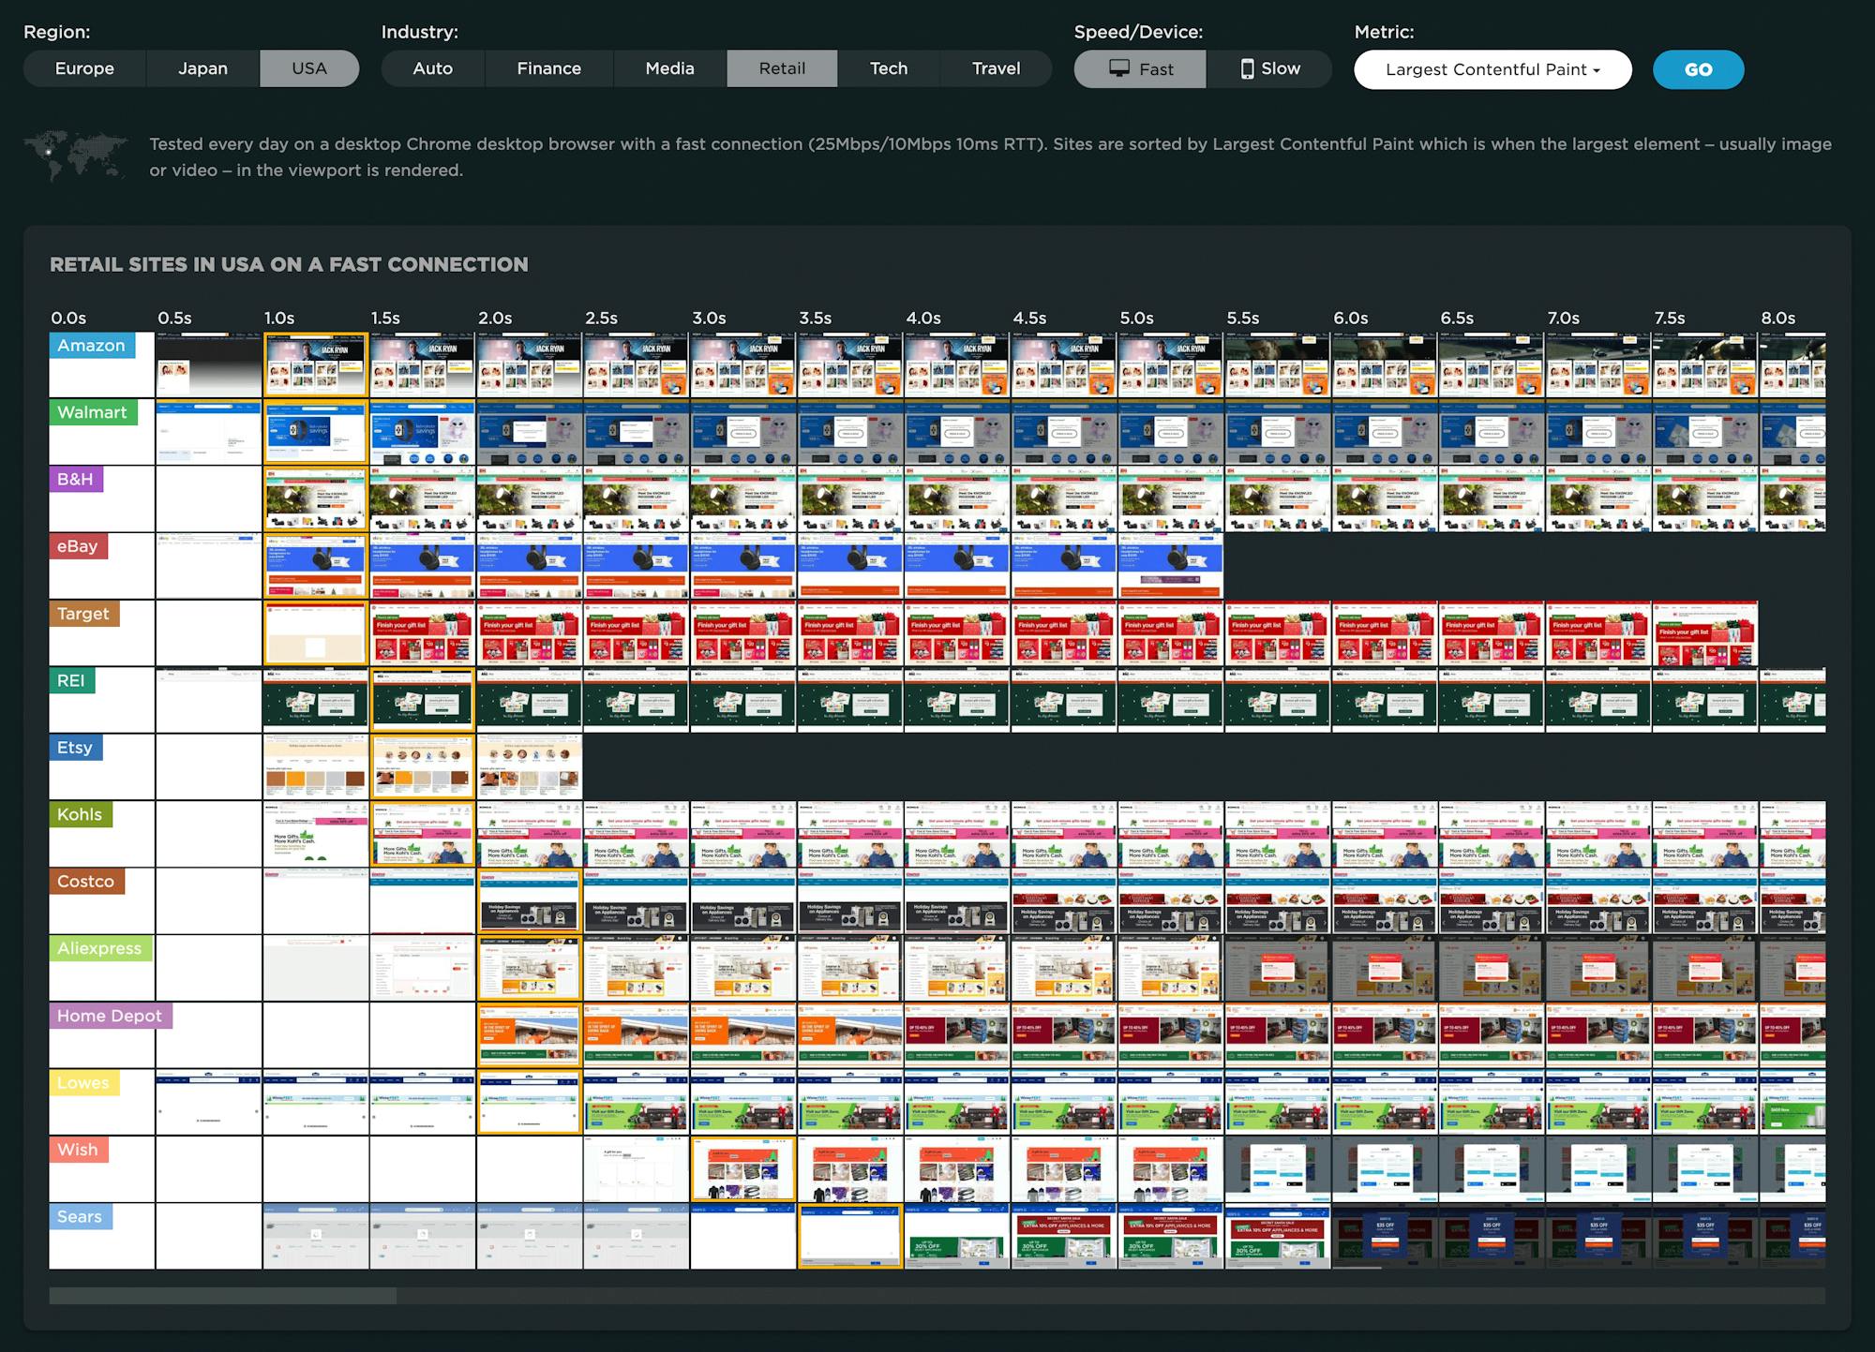
Task: Choose the Auto industry tab
Action: tap(432, 68)
